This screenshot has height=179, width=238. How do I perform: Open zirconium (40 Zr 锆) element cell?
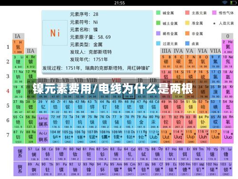click(55, 106)
